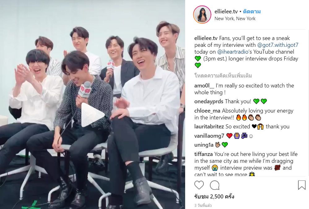Screen dimensions: 309x209
Task: Open New York, New York location
Action: [235, 19]
